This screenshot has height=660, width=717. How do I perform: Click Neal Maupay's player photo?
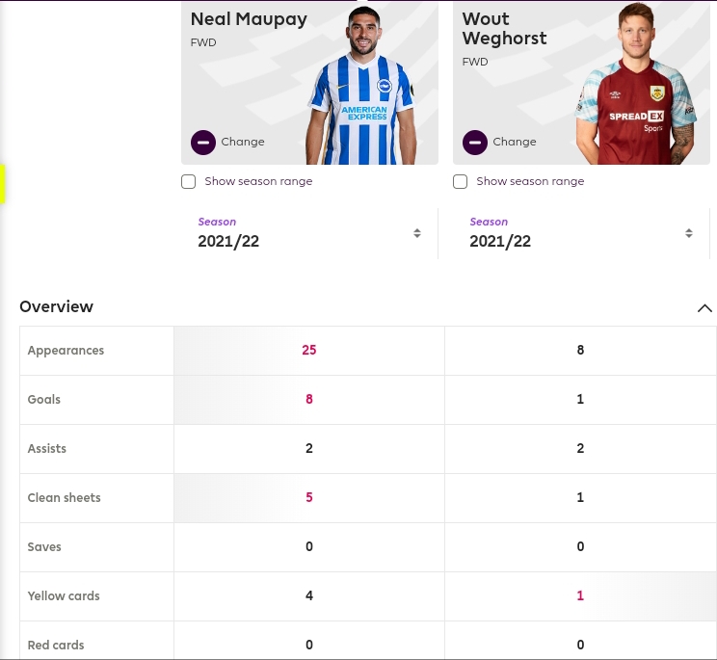pyautogui.click(x=362, y=86)
